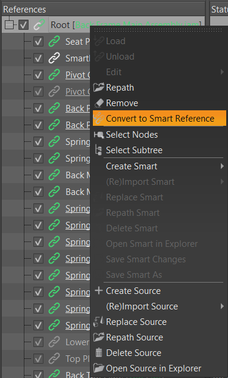The height and width of the screenshot is (378, 228).
Task: Choose the Replace Smart entry
Action: coord(160,197)
